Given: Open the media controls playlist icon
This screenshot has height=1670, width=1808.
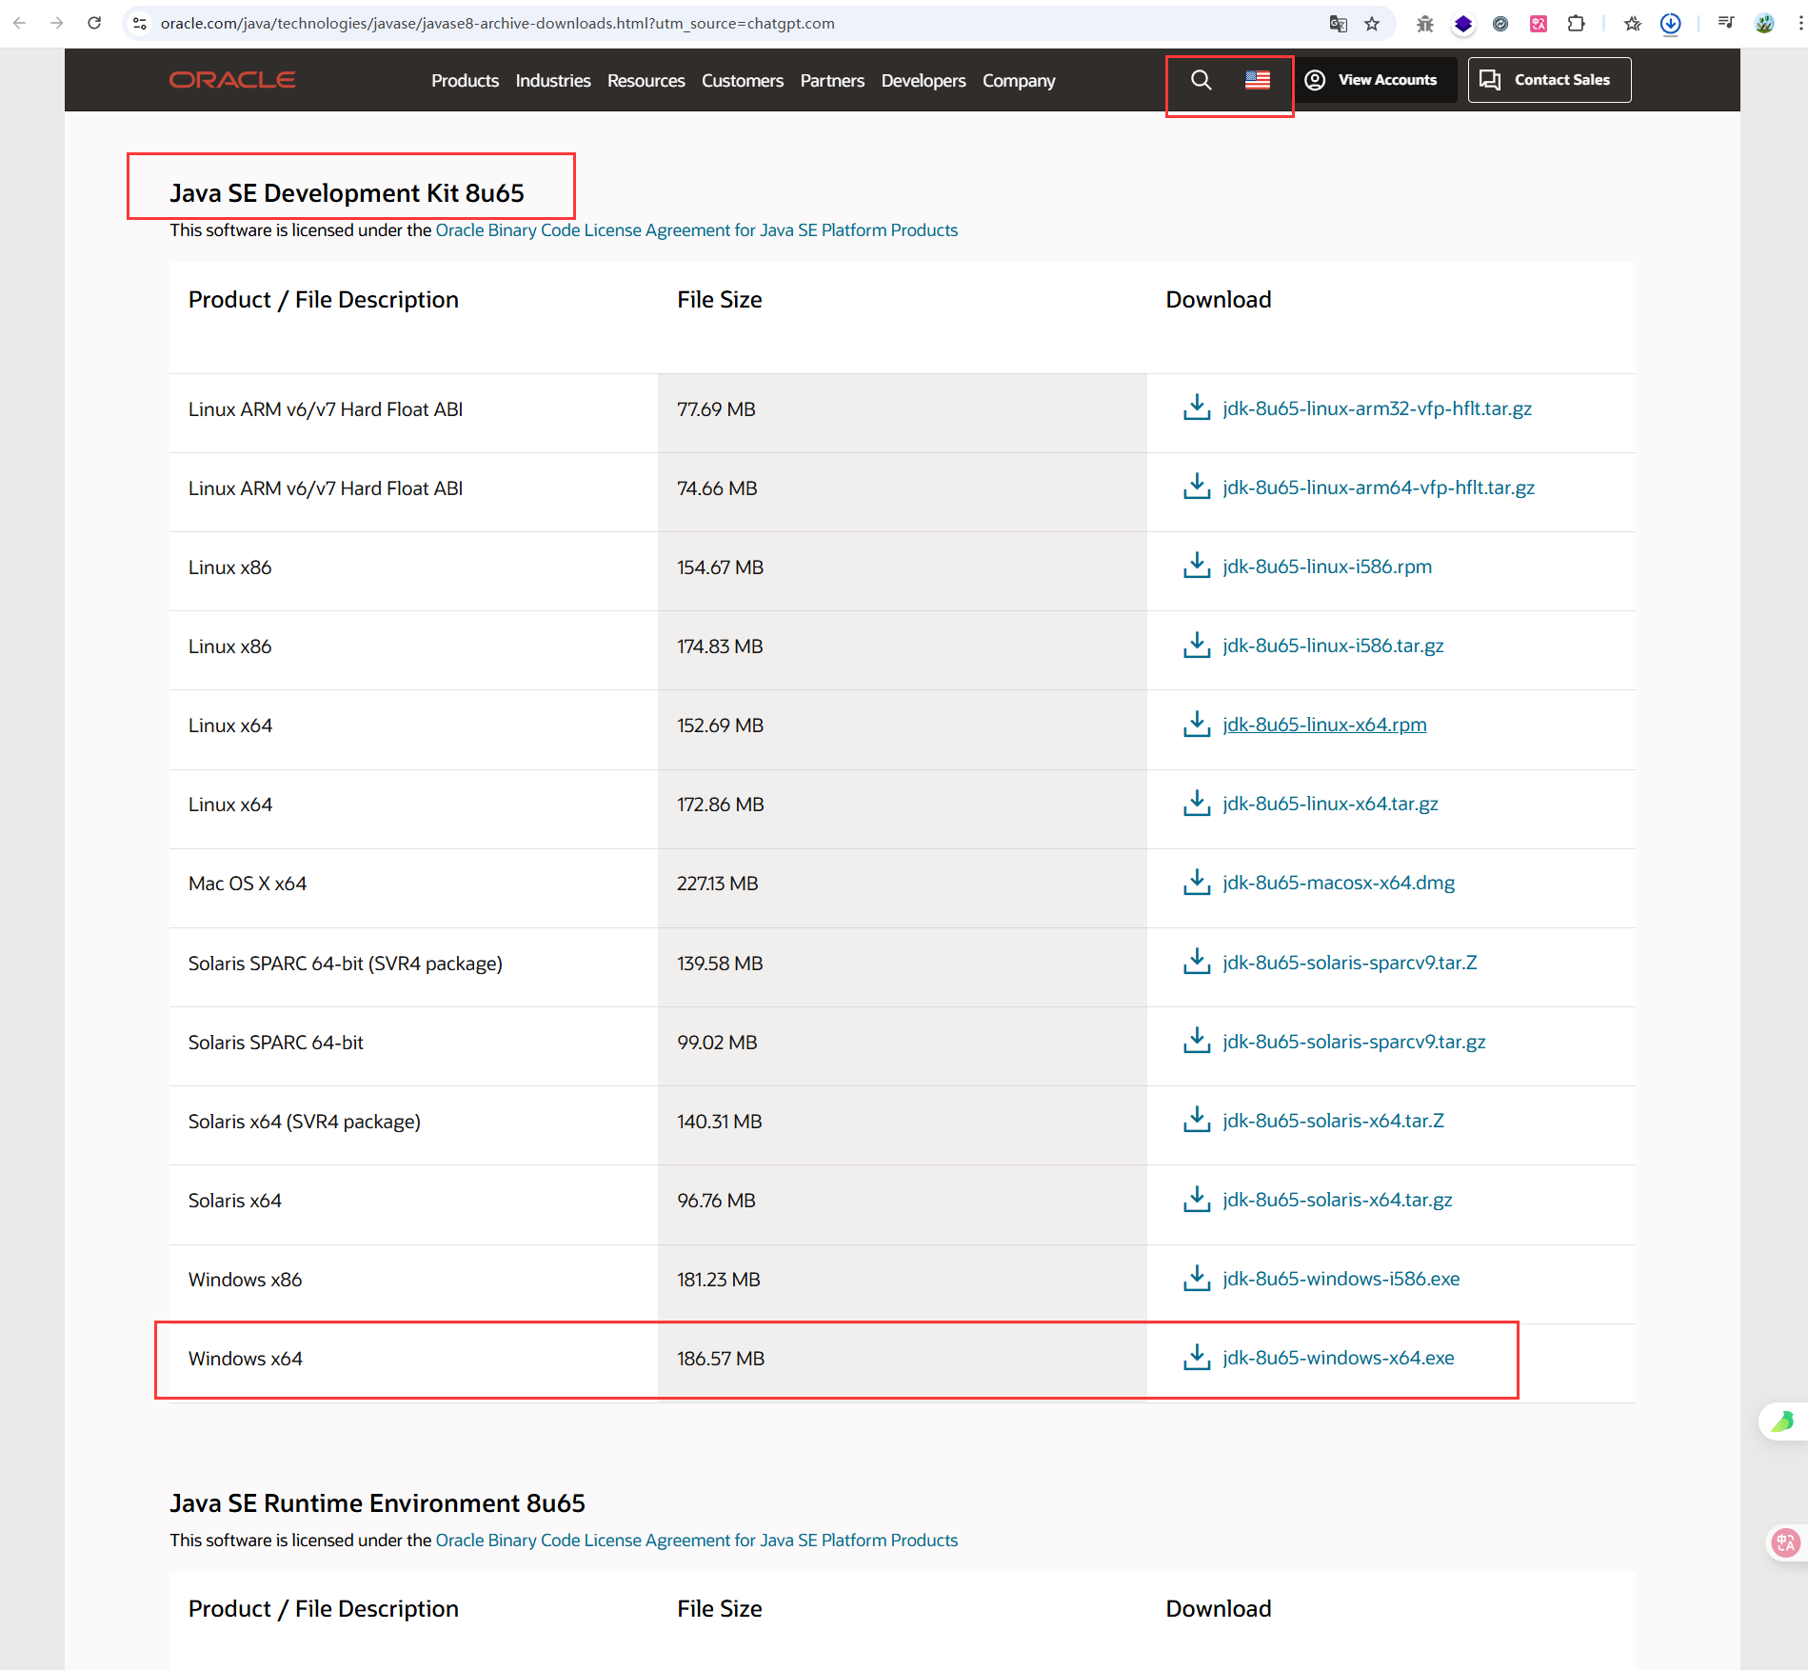Looking at the screenshot, I should pos(1725,24).
